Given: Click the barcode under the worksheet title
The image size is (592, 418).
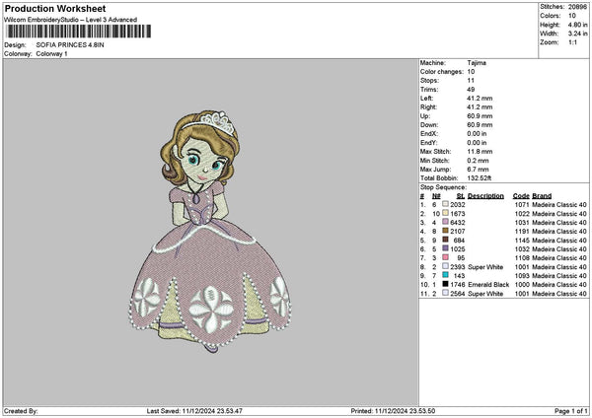Looking at the screenshot, I should click(77, 32).
